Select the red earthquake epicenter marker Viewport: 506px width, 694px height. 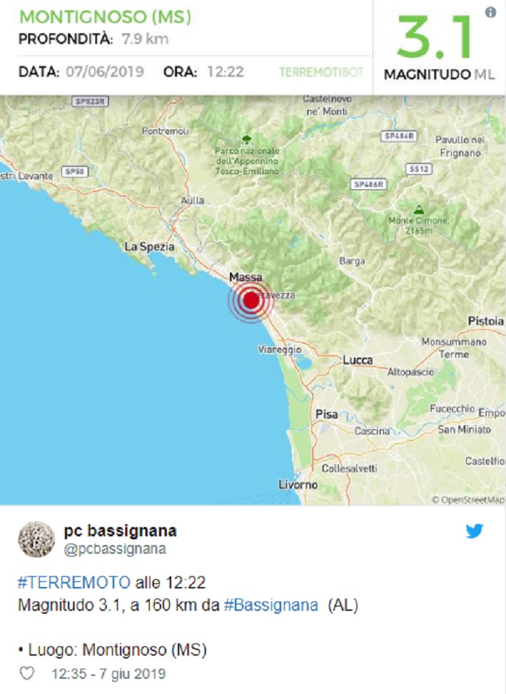[x=249, y=299]
